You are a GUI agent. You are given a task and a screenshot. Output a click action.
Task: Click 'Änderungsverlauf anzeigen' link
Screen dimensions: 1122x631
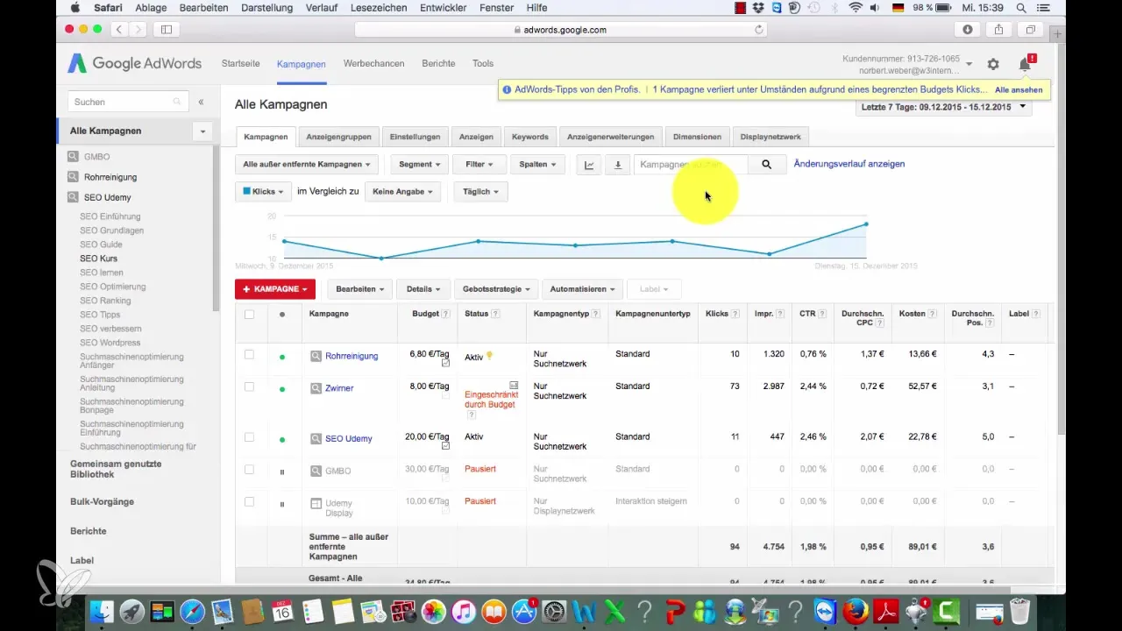849,164
